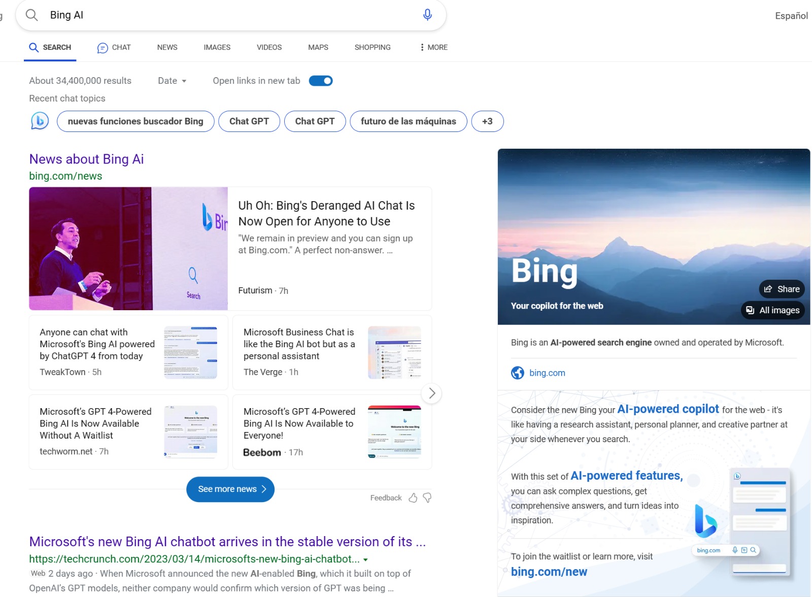Screen dimensions: 812x597
Task: Select the futuro de las máquinas topic
Action: click(409, 121)
